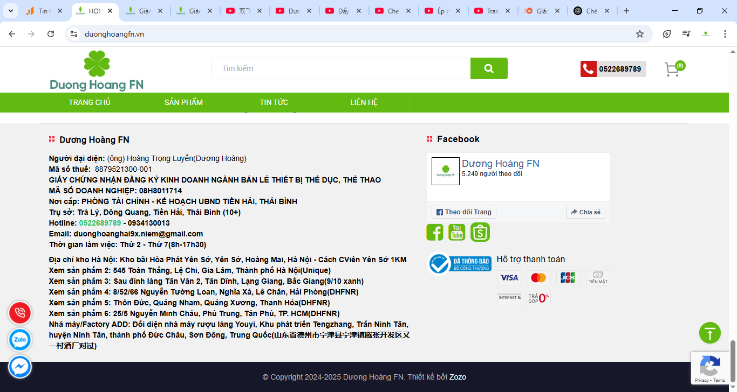Reload the page with the refresh icon
This screenshot has width=737, height=392.
[x=51, y=34]
